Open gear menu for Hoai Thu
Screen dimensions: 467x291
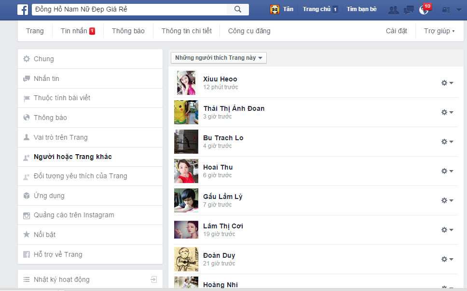click(447, 171)
